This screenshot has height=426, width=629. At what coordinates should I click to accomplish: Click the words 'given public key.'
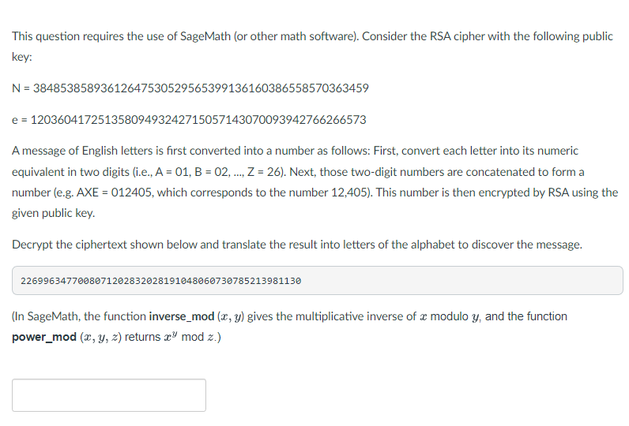pos(54,213)
